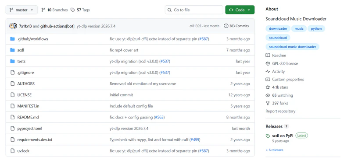
Task: Click the fork icon beside 397 forks
Action: [268, 103]
